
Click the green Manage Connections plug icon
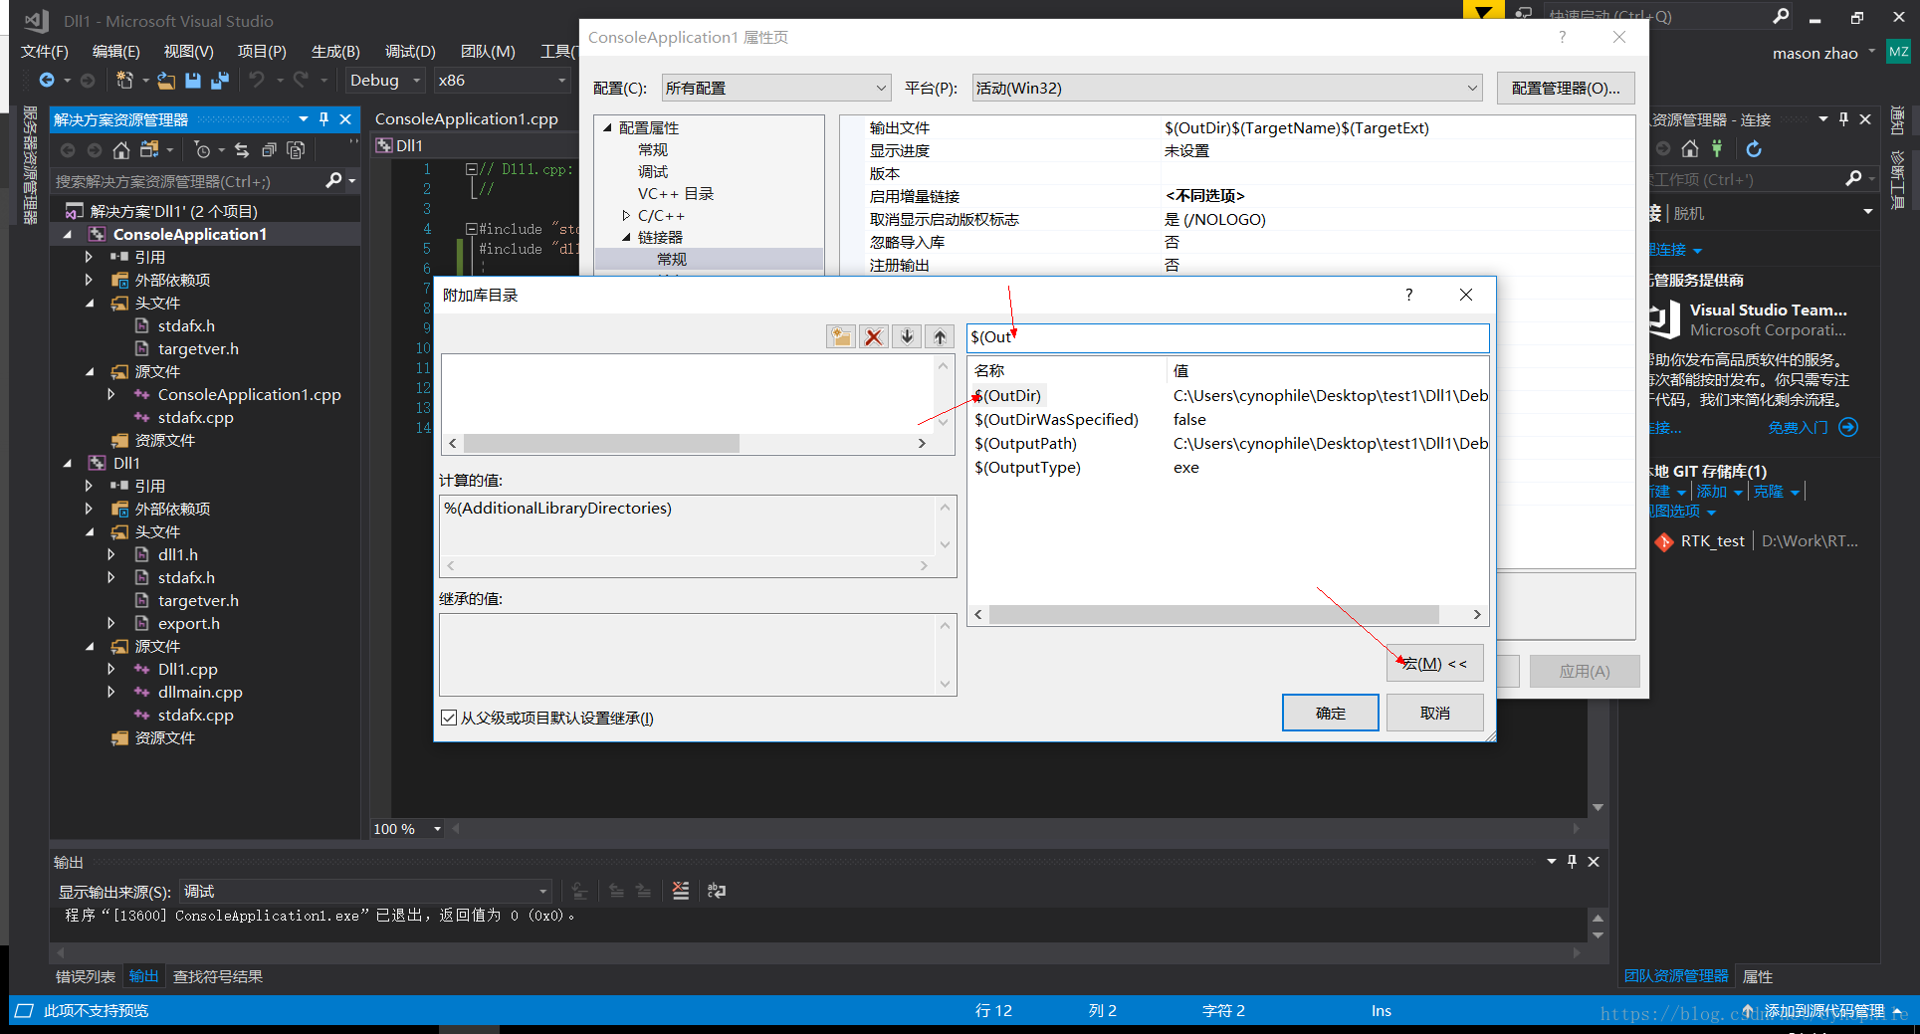(x=1717, y=148)
